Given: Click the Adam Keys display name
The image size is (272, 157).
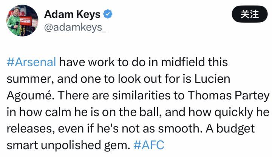Looking at the screenshot, I should [x=72, y=14].
